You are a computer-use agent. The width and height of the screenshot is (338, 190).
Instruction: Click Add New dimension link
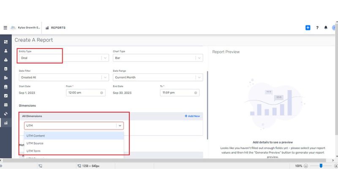(192, 116)
